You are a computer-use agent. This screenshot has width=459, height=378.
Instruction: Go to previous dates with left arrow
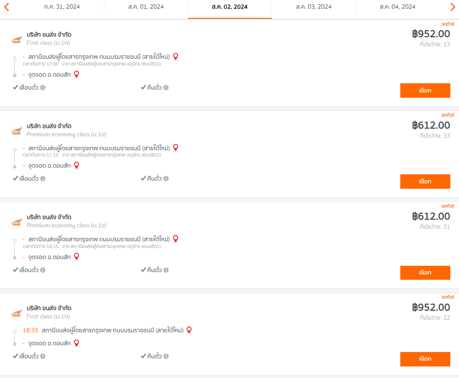point(6,7)
